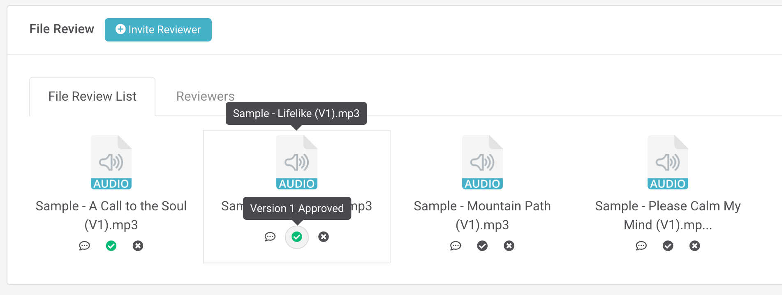
Task: Reject Please Calm My Mind file
Action: 695,246
